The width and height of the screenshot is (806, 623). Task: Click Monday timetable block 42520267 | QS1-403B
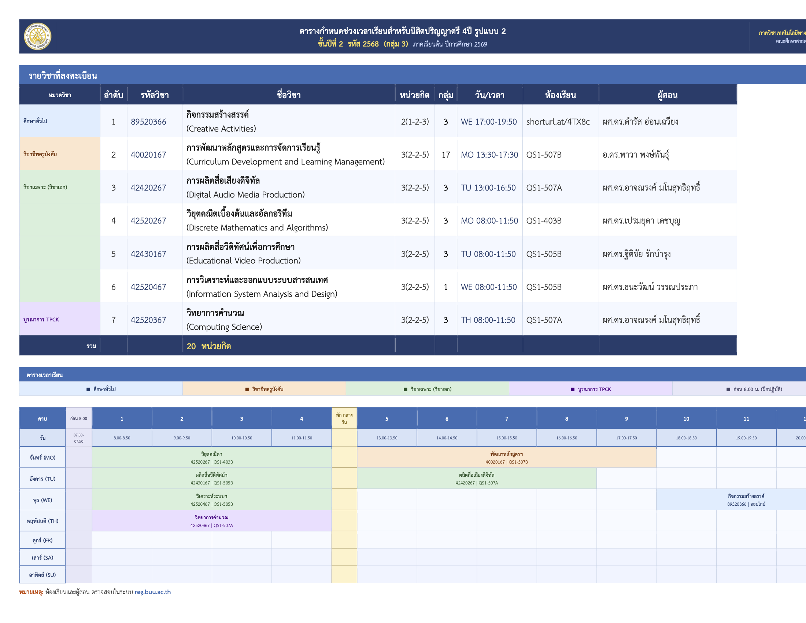pyautogui.click(x=211, y=457)
